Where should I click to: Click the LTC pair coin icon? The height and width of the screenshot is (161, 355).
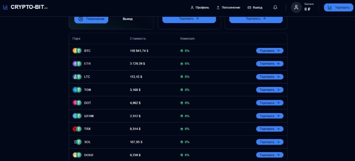[77, 77]
